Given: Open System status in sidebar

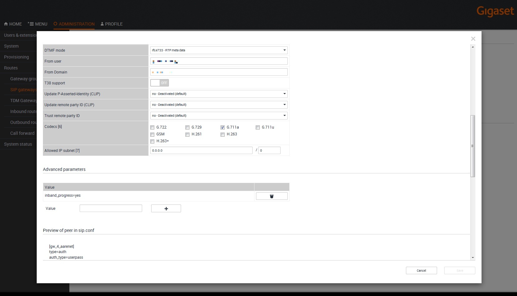Looking at the screenshot, I should pos(18,144).
